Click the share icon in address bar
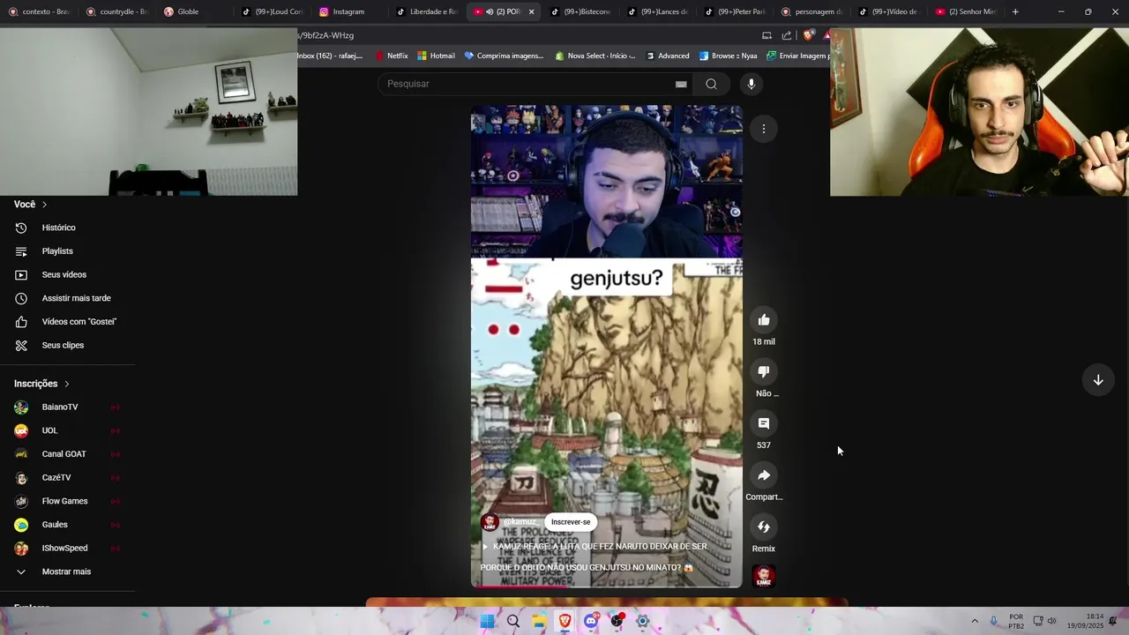This screenshot has height=635, width=1129. coord(787,35)
